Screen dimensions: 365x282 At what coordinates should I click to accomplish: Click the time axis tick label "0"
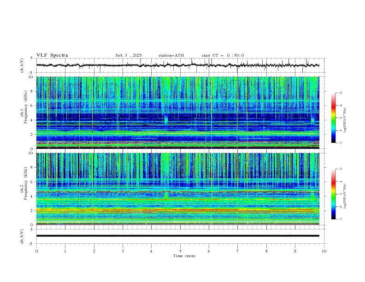36,251
